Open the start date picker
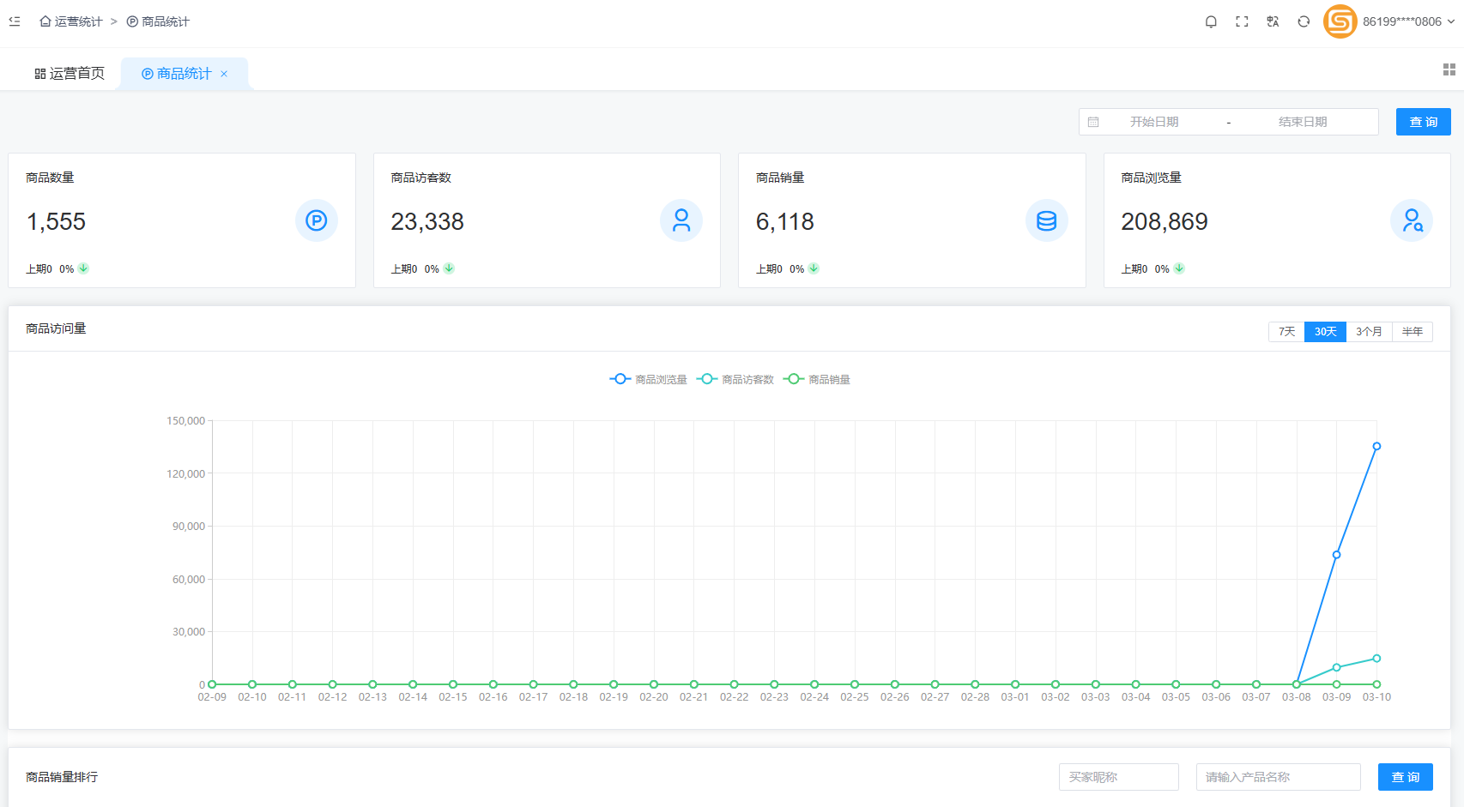Viewport: 1464px width, 807px height. tap(1153, 122)
